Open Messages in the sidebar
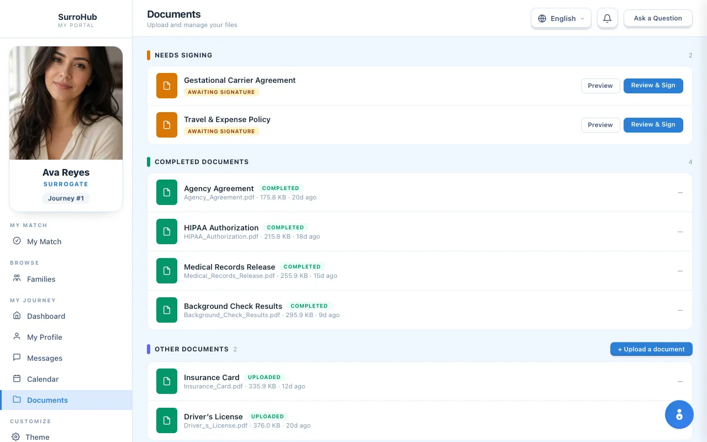 pos(66,358)
